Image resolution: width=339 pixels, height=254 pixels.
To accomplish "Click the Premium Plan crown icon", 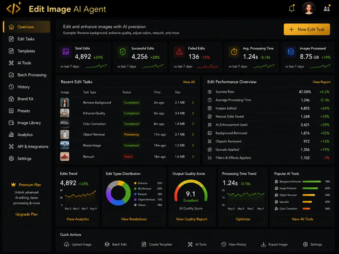I will click(13, 185).
